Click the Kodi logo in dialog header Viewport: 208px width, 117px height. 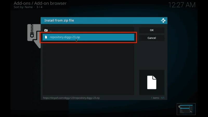coord(163,21)
